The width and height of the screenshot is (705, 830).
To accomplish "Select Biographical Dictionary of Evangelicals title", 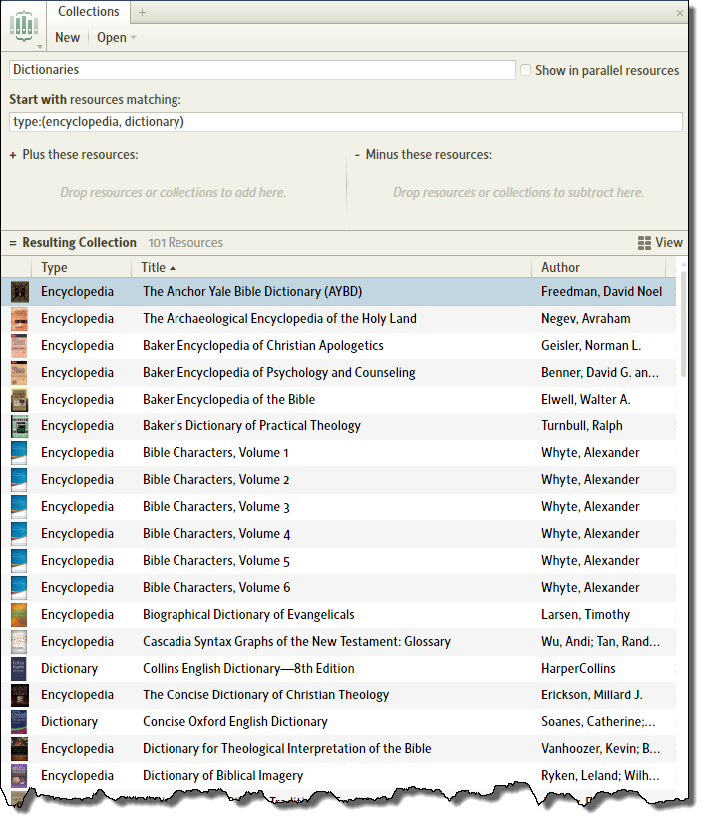I will click(250, 617).
